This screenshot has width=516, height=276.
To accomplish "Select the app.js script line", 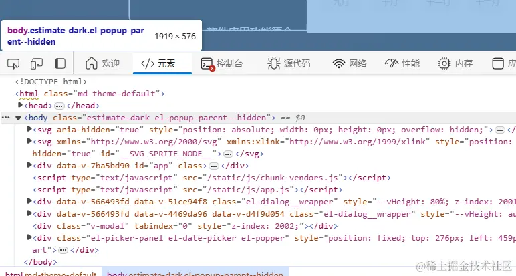I will pos(187,190).
